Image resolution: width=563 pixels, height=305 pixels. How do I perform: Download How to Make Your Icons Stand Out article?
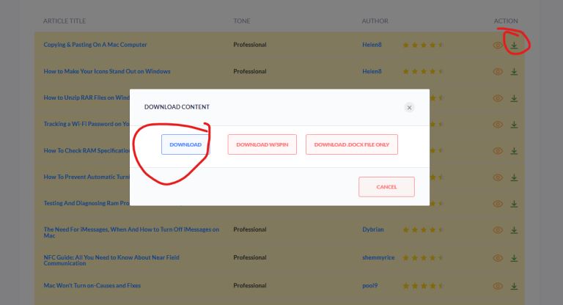coord(514,72)
